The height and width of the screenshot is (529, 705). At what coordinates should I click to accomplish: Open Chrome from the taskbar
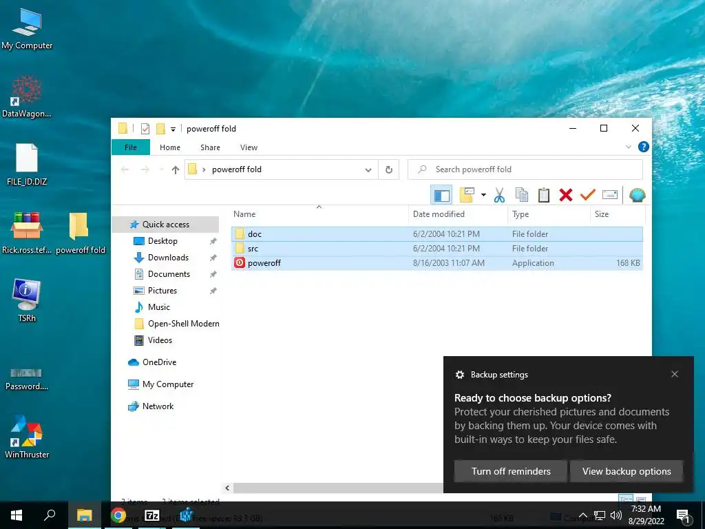[x=118, y=515]
